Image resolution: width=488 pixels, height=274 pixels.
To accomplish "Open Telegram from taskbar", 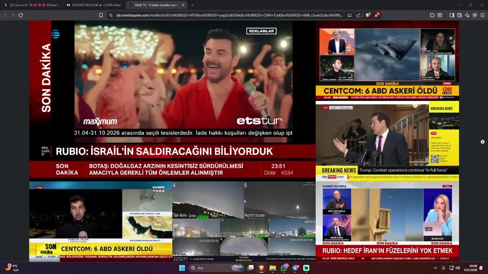I will click(295, 268).
